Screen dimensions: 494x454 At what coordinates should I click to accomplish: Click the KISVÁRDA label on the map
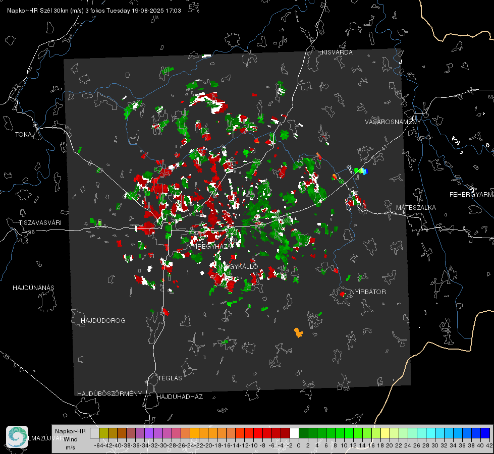[337, 52]
